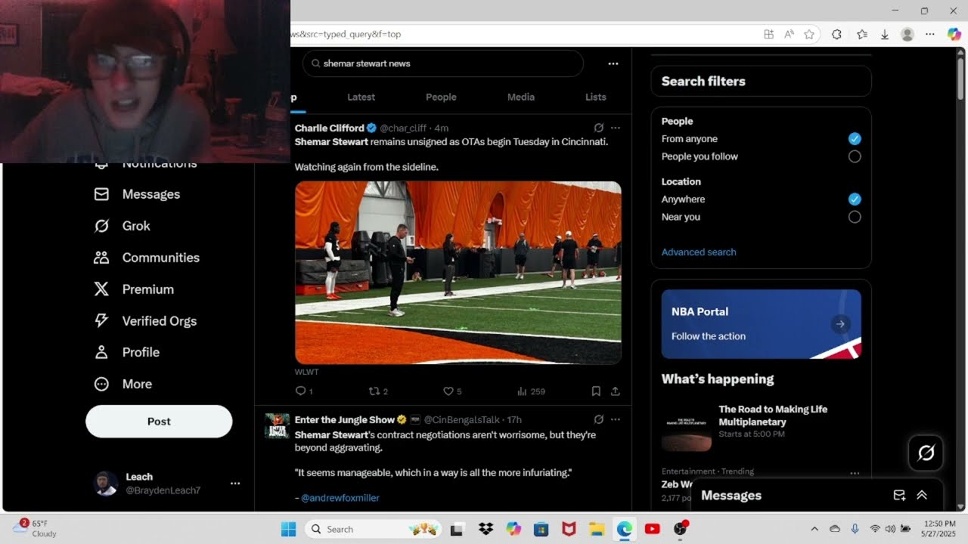The image size is (968, 544).
Task: Switch to the Lists tab
Action: pyautogui.click(x=596, y=97)
